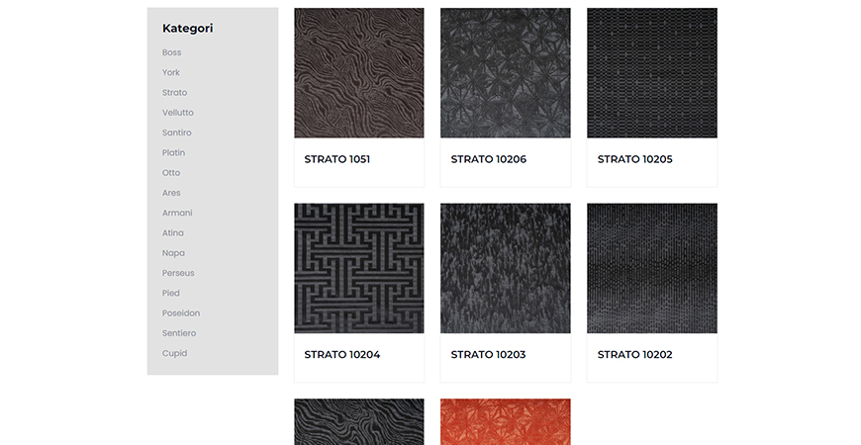Viewport: 861px width, 445px height.
Task: Open the Cupid category link
Action: (174, 353)
